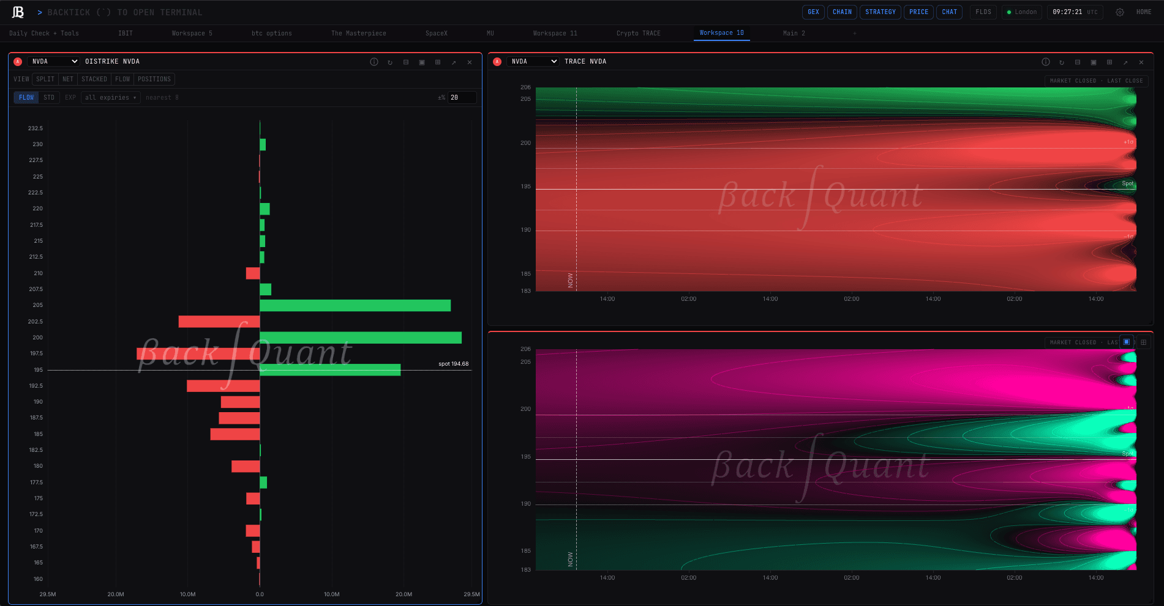Show info for the TRACE NVDA panel
This screenshot has width=1164, height=606.
(1046, 62)
